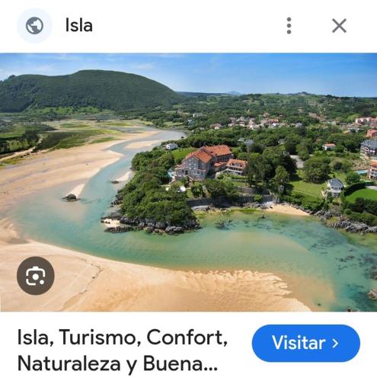
Task: Click the small sandy cove beside the garden
Action: point(288,210)
